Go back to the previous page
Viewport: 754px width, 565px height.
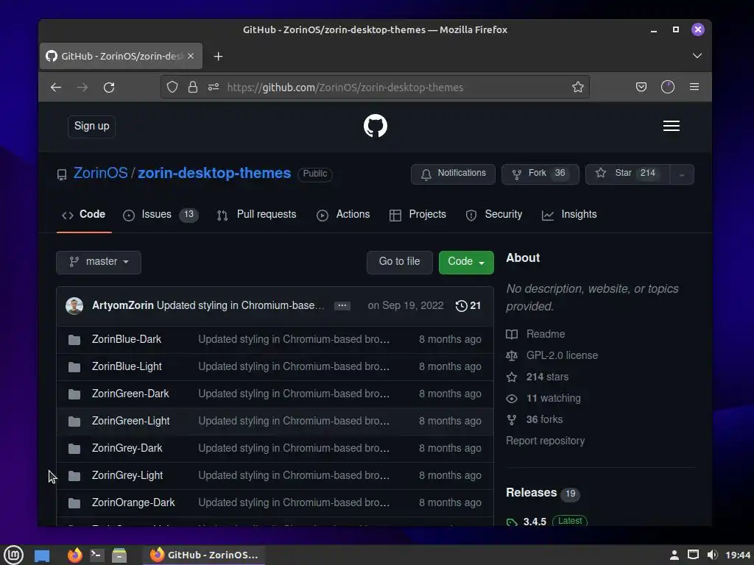(56, 88)
